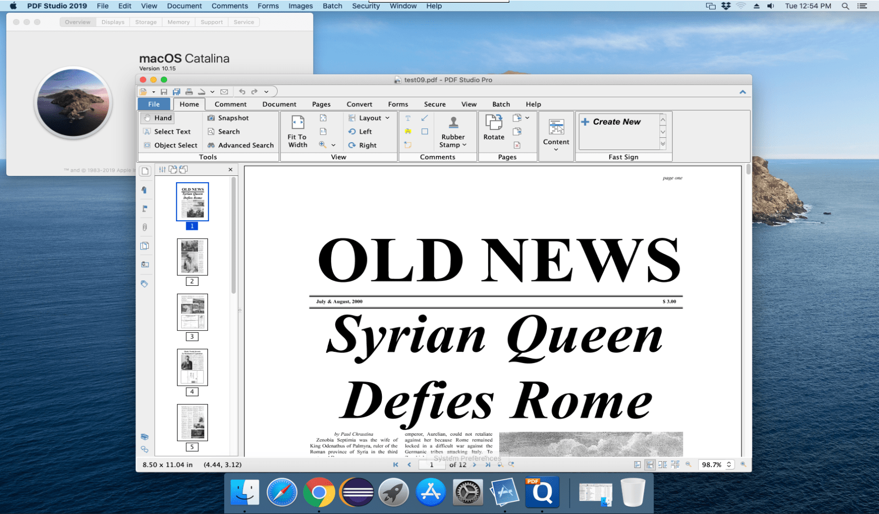879x514 pixels.
Task: Jump to the last page
Action: [x=488, y=465]
